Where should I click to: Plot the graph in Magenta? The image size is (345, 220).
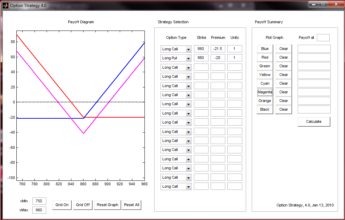click(x=265, y=92)
